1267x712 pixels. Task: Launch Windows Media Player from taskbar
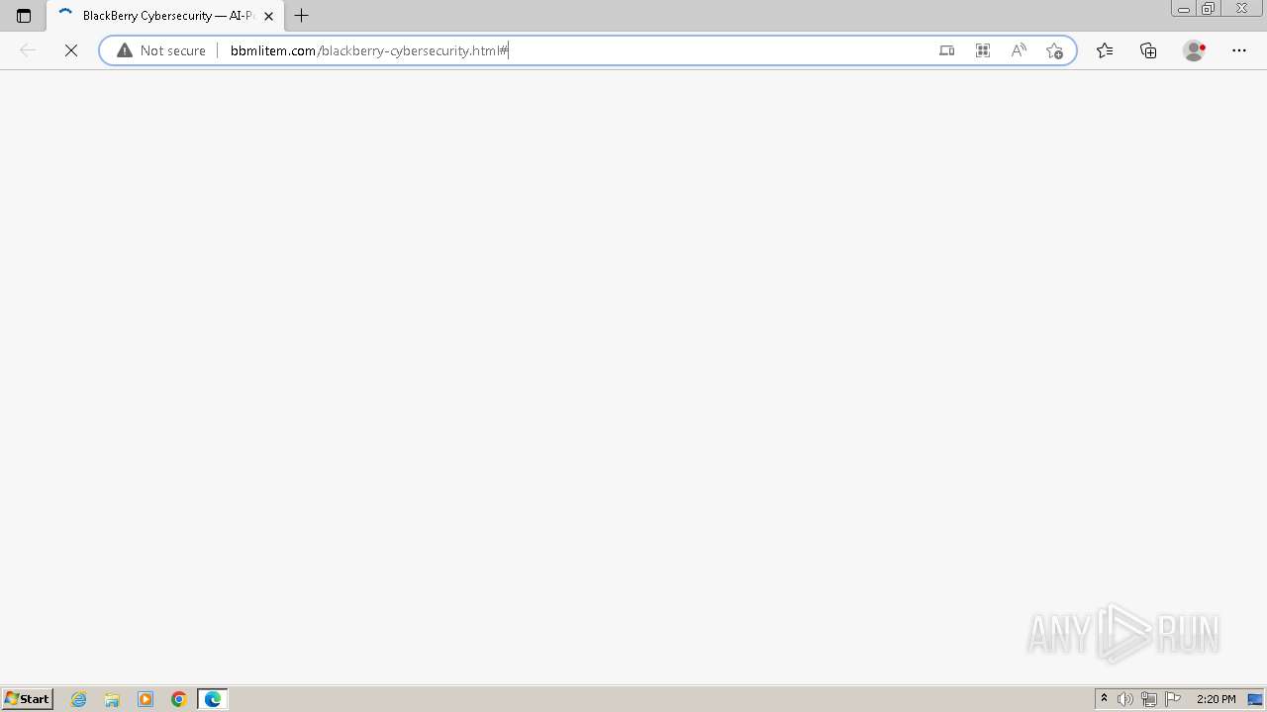click(146, 699)
